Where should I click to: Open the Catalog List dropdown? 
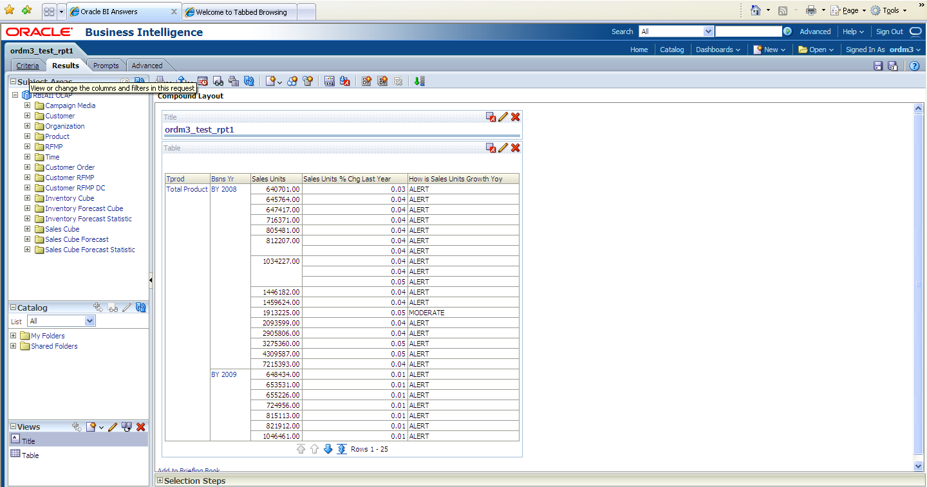point(89,321)
